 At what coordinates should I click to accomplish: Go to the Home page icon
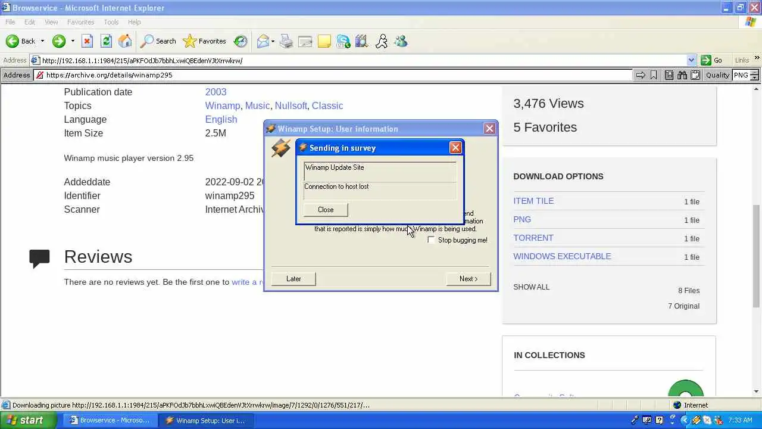point(125,41)
